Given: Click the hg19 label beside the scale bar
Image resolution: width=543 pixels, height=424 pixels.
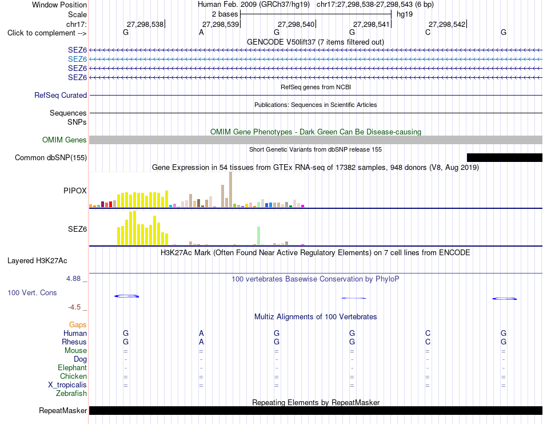Looking at the screenshot, I should 405,14.
